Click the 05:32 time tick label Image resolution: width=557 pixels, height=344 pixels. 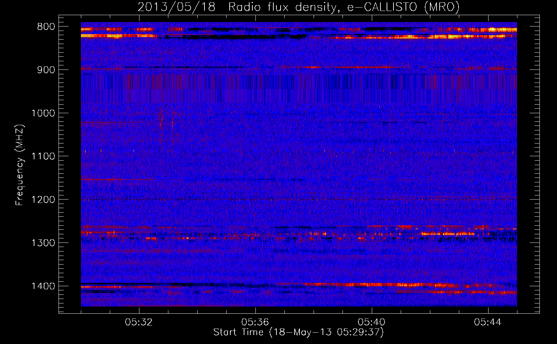tap(139, 322)
